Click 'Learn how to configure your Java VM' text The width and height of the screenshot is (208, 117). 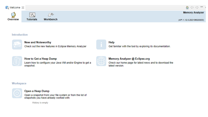click(x=58, y=64)
